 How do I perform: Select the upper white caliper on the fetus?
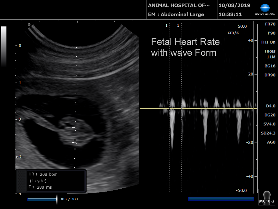[75, 128]
